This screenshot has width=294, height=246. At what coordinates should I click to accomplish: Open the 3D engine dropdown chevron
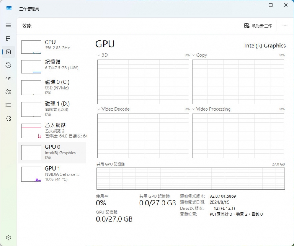click(x=99, y=55)
